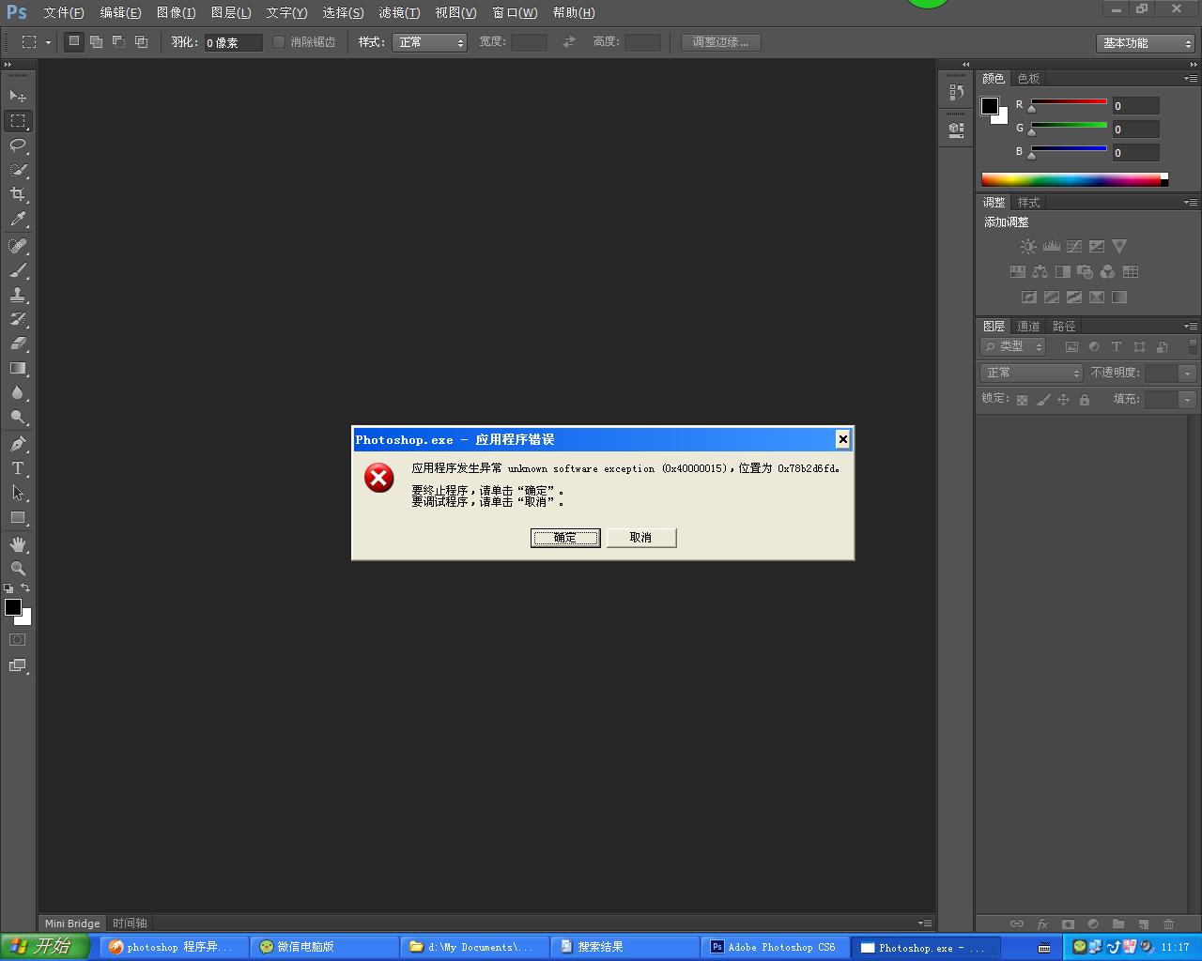Select the Eyedropper tool

18,220
